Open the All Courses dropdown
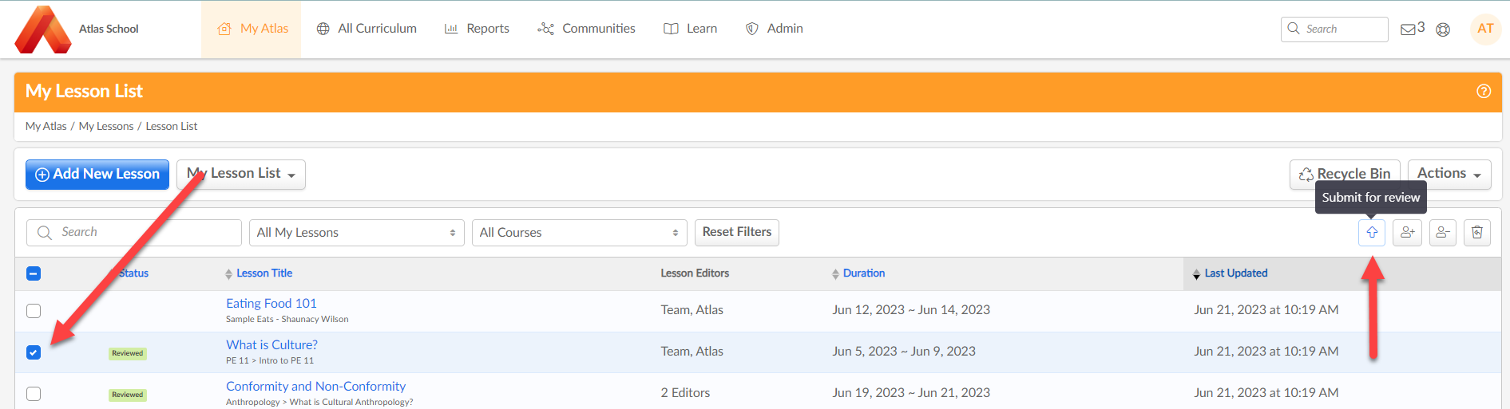This screenshot has width=1510, height=409. pyautogui.click(x=579, y=233)
